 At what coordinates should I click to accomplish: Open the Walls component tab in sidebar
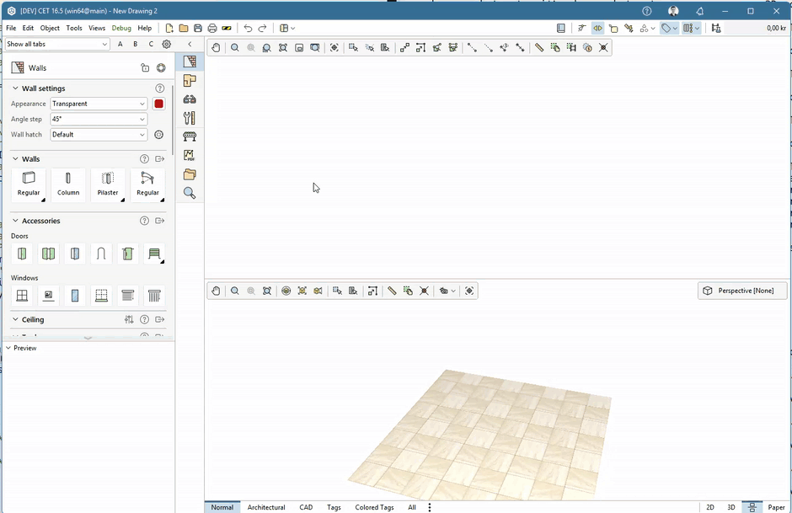click(190, 62)
